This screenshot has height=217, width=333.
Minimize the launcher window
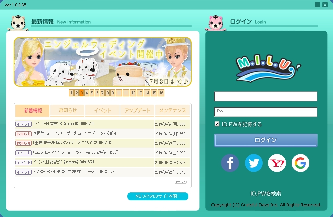click(317, 5)
